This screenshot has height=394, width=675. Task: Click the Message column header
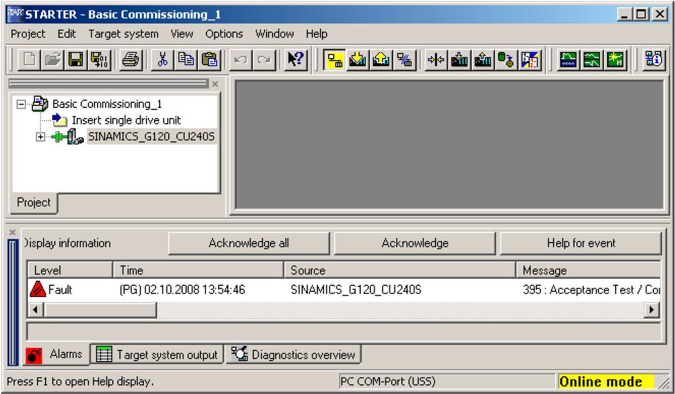589,270
